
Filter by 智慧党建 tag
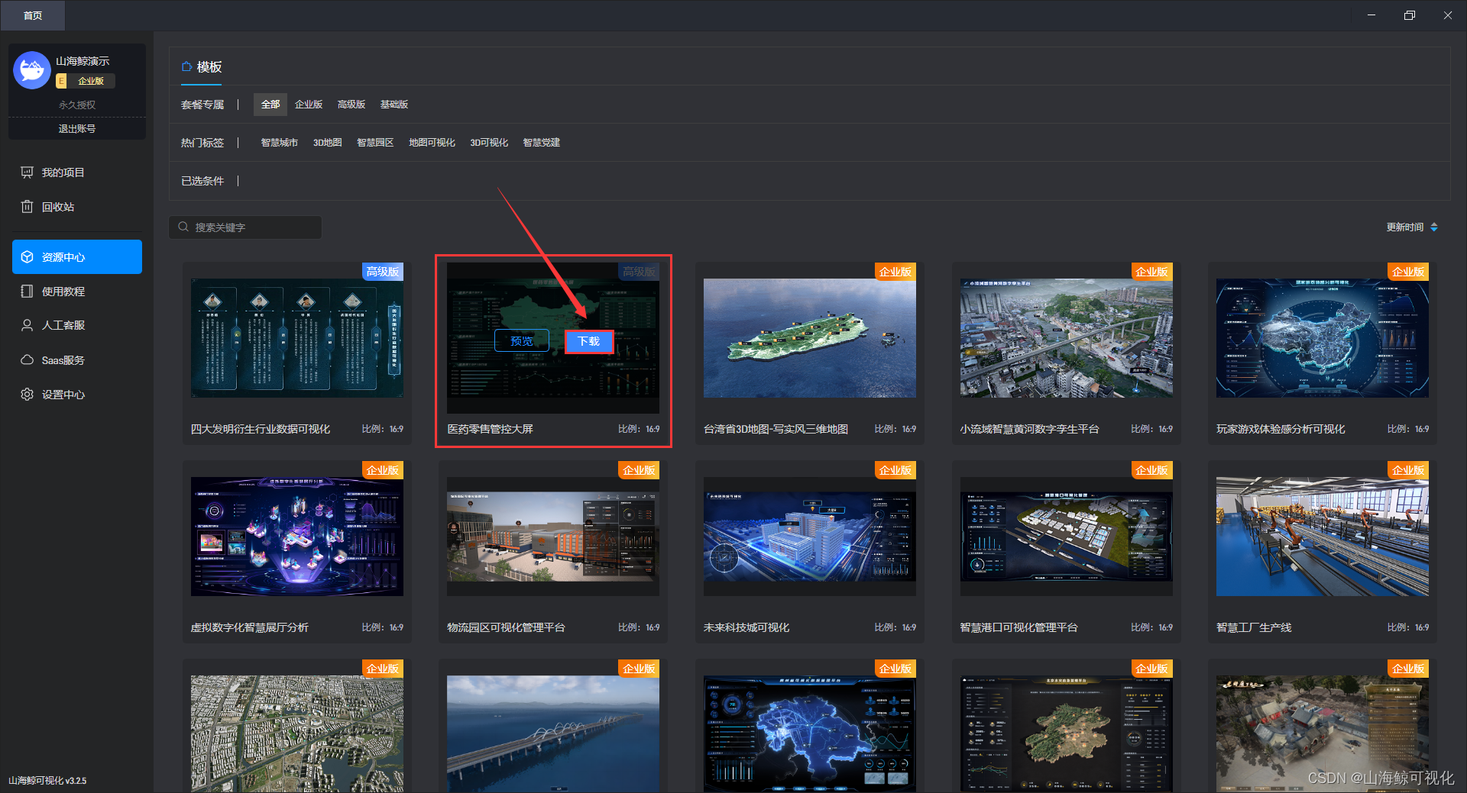[541, 143]
